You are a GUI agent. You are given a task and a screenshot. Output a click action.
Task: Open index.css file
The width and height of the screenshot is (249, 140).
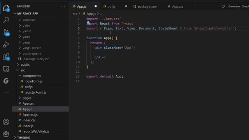tap(29, 120)
